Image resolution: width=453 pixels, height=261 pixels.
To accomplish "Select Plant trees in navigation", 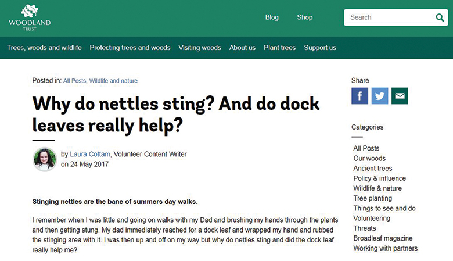I will click(x=279, y=48).
